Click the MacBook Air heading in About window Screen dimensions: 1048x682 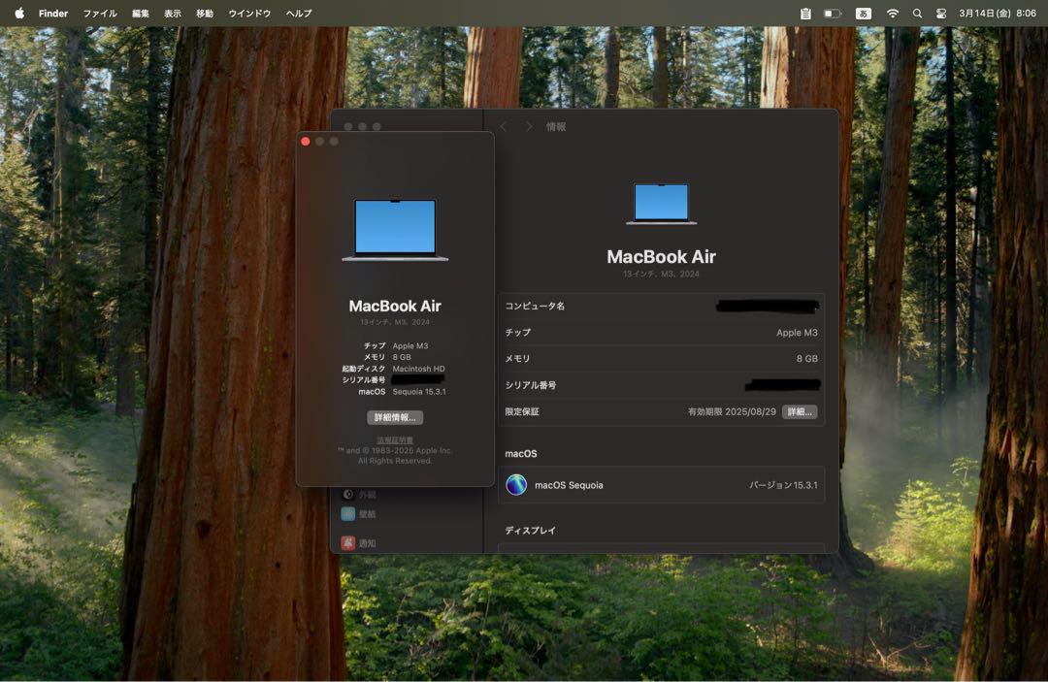point(395,306)
